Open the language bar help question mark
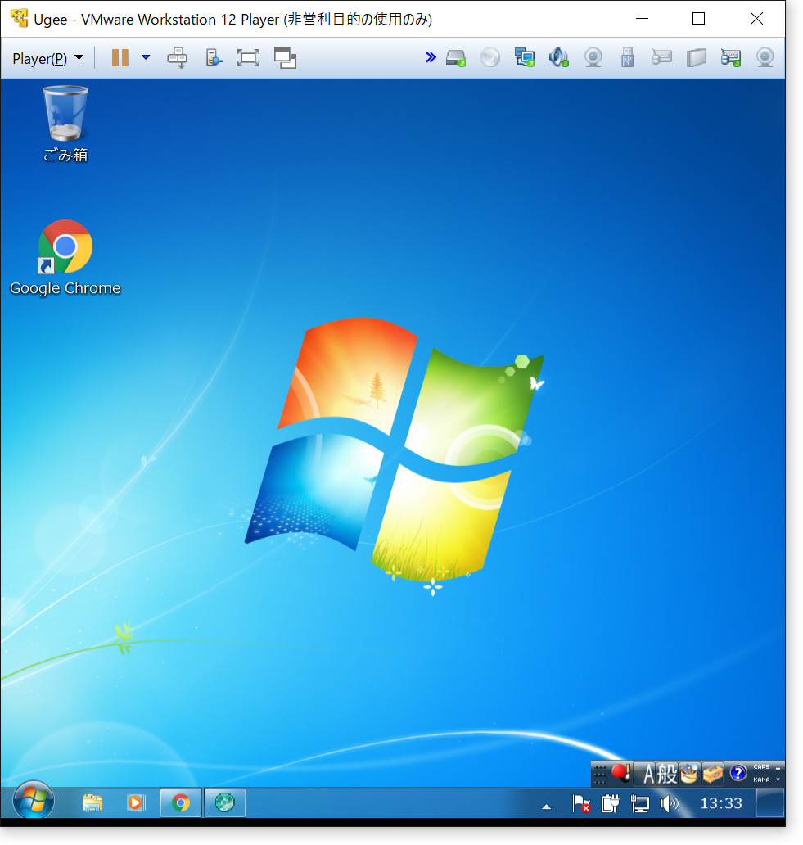Screen dimensions: 803x845 click(738, 774)
